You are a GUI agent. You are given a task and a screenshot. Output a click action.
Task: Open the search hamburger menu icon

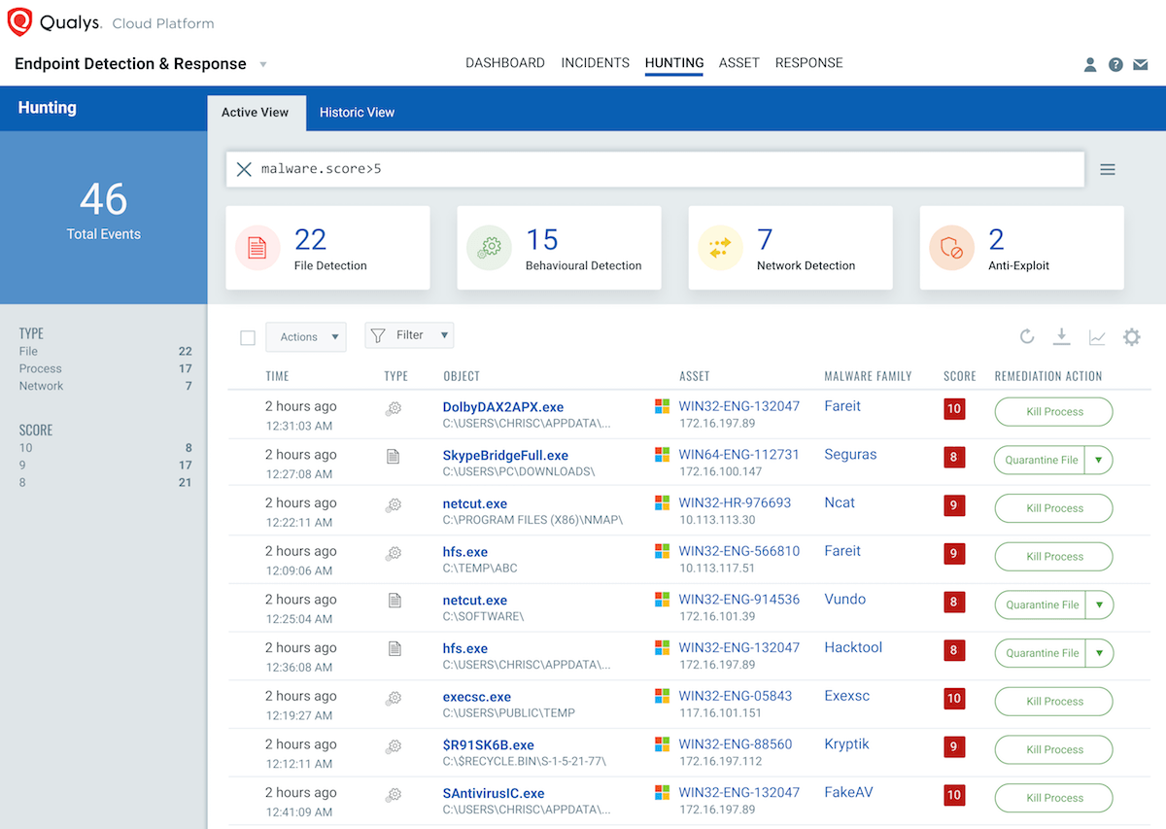point(1108,169)
